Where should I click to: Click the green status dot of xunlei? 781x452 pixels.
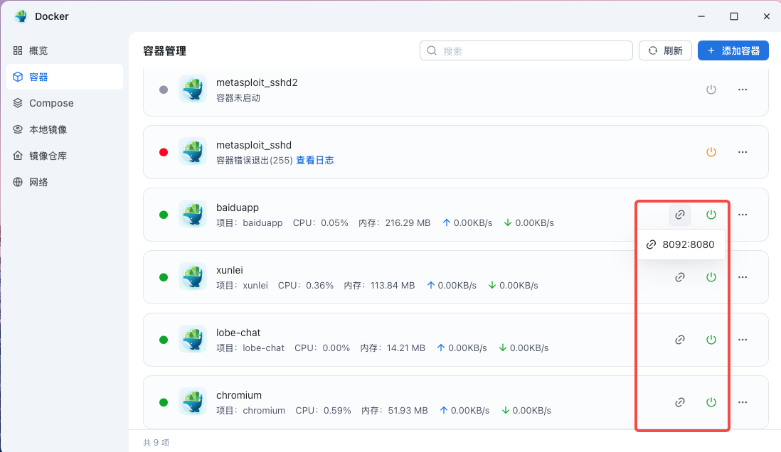click(164, 277)
